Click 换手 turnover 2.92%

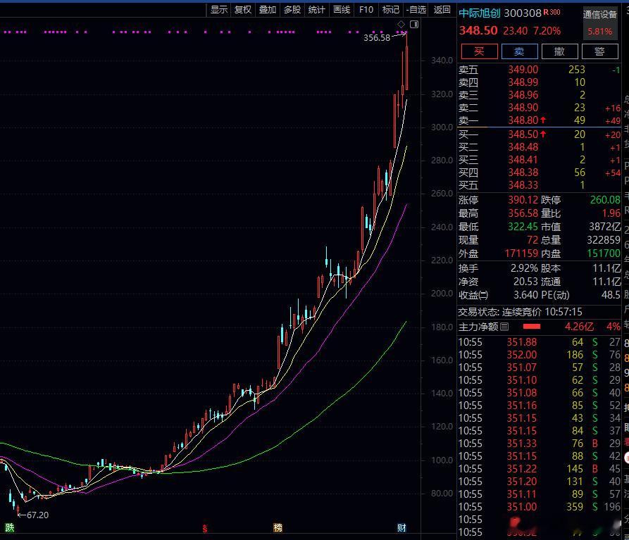coord(524,268)
